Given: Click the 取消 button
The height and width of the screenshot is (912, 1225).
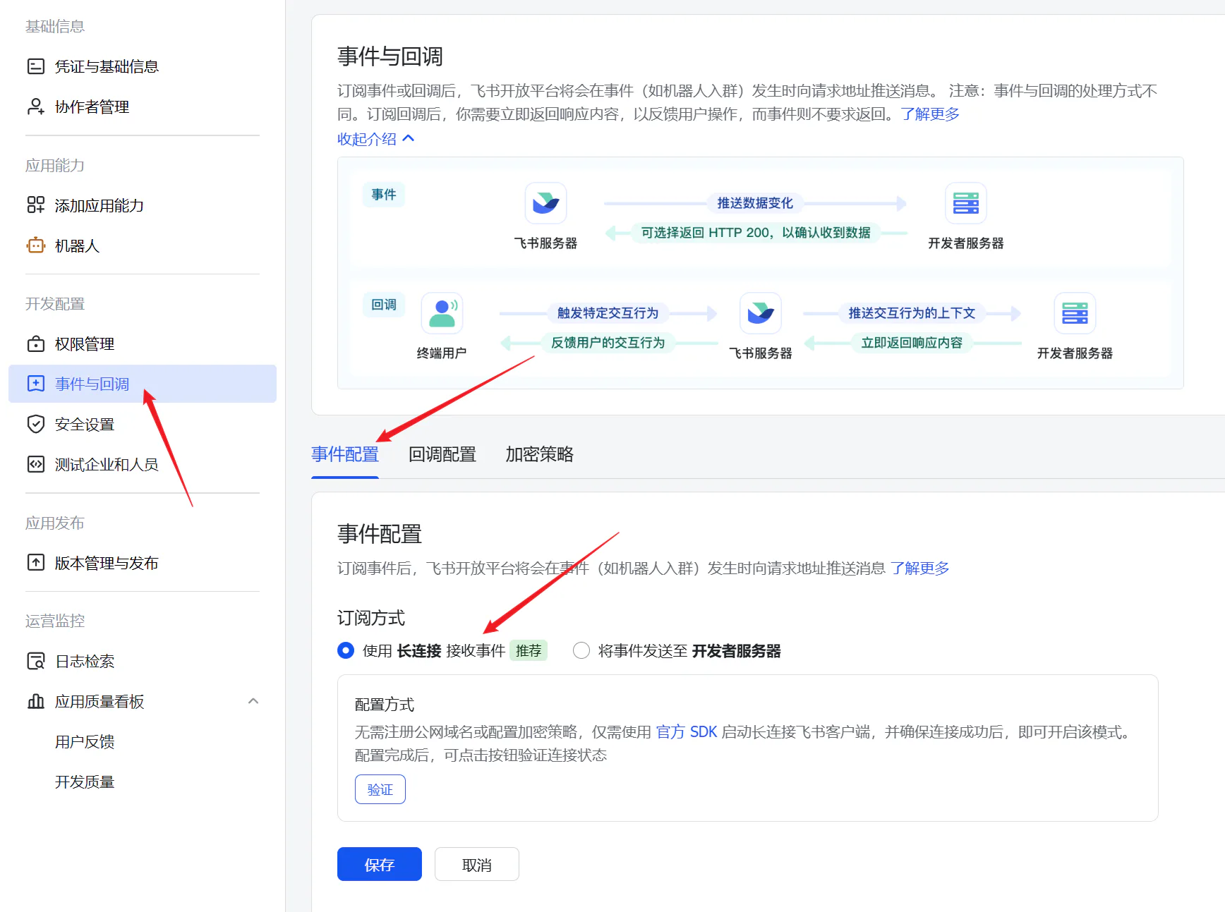Looking at the screenshot, I should (x=477, y=864).
